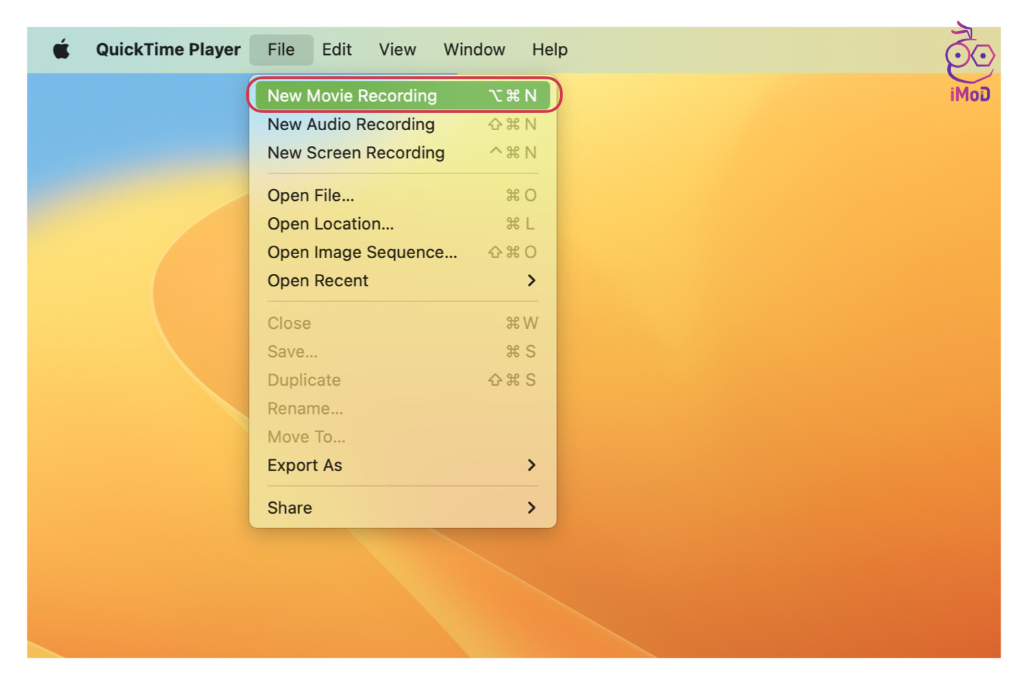The width and height of the screenshot is (1028, 685).
Task: Close the open File menu
Action: point(281,49)
